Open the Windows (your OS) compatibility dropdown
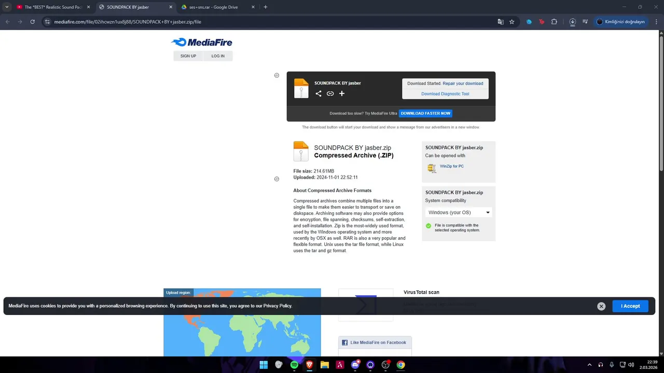The width and height of the screenshot is (664, 373). click(459, 212)
